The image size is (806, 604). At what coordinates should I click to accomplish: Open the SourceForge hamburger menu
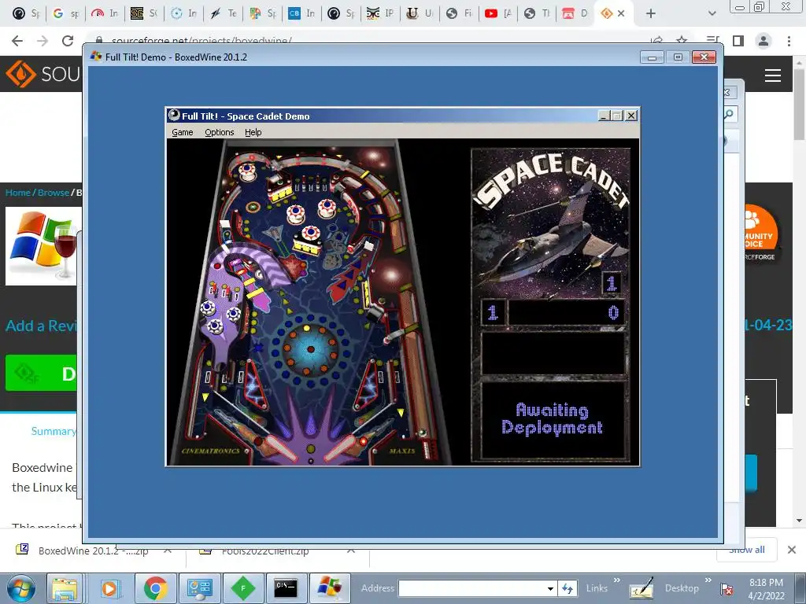tap(773, 75)
